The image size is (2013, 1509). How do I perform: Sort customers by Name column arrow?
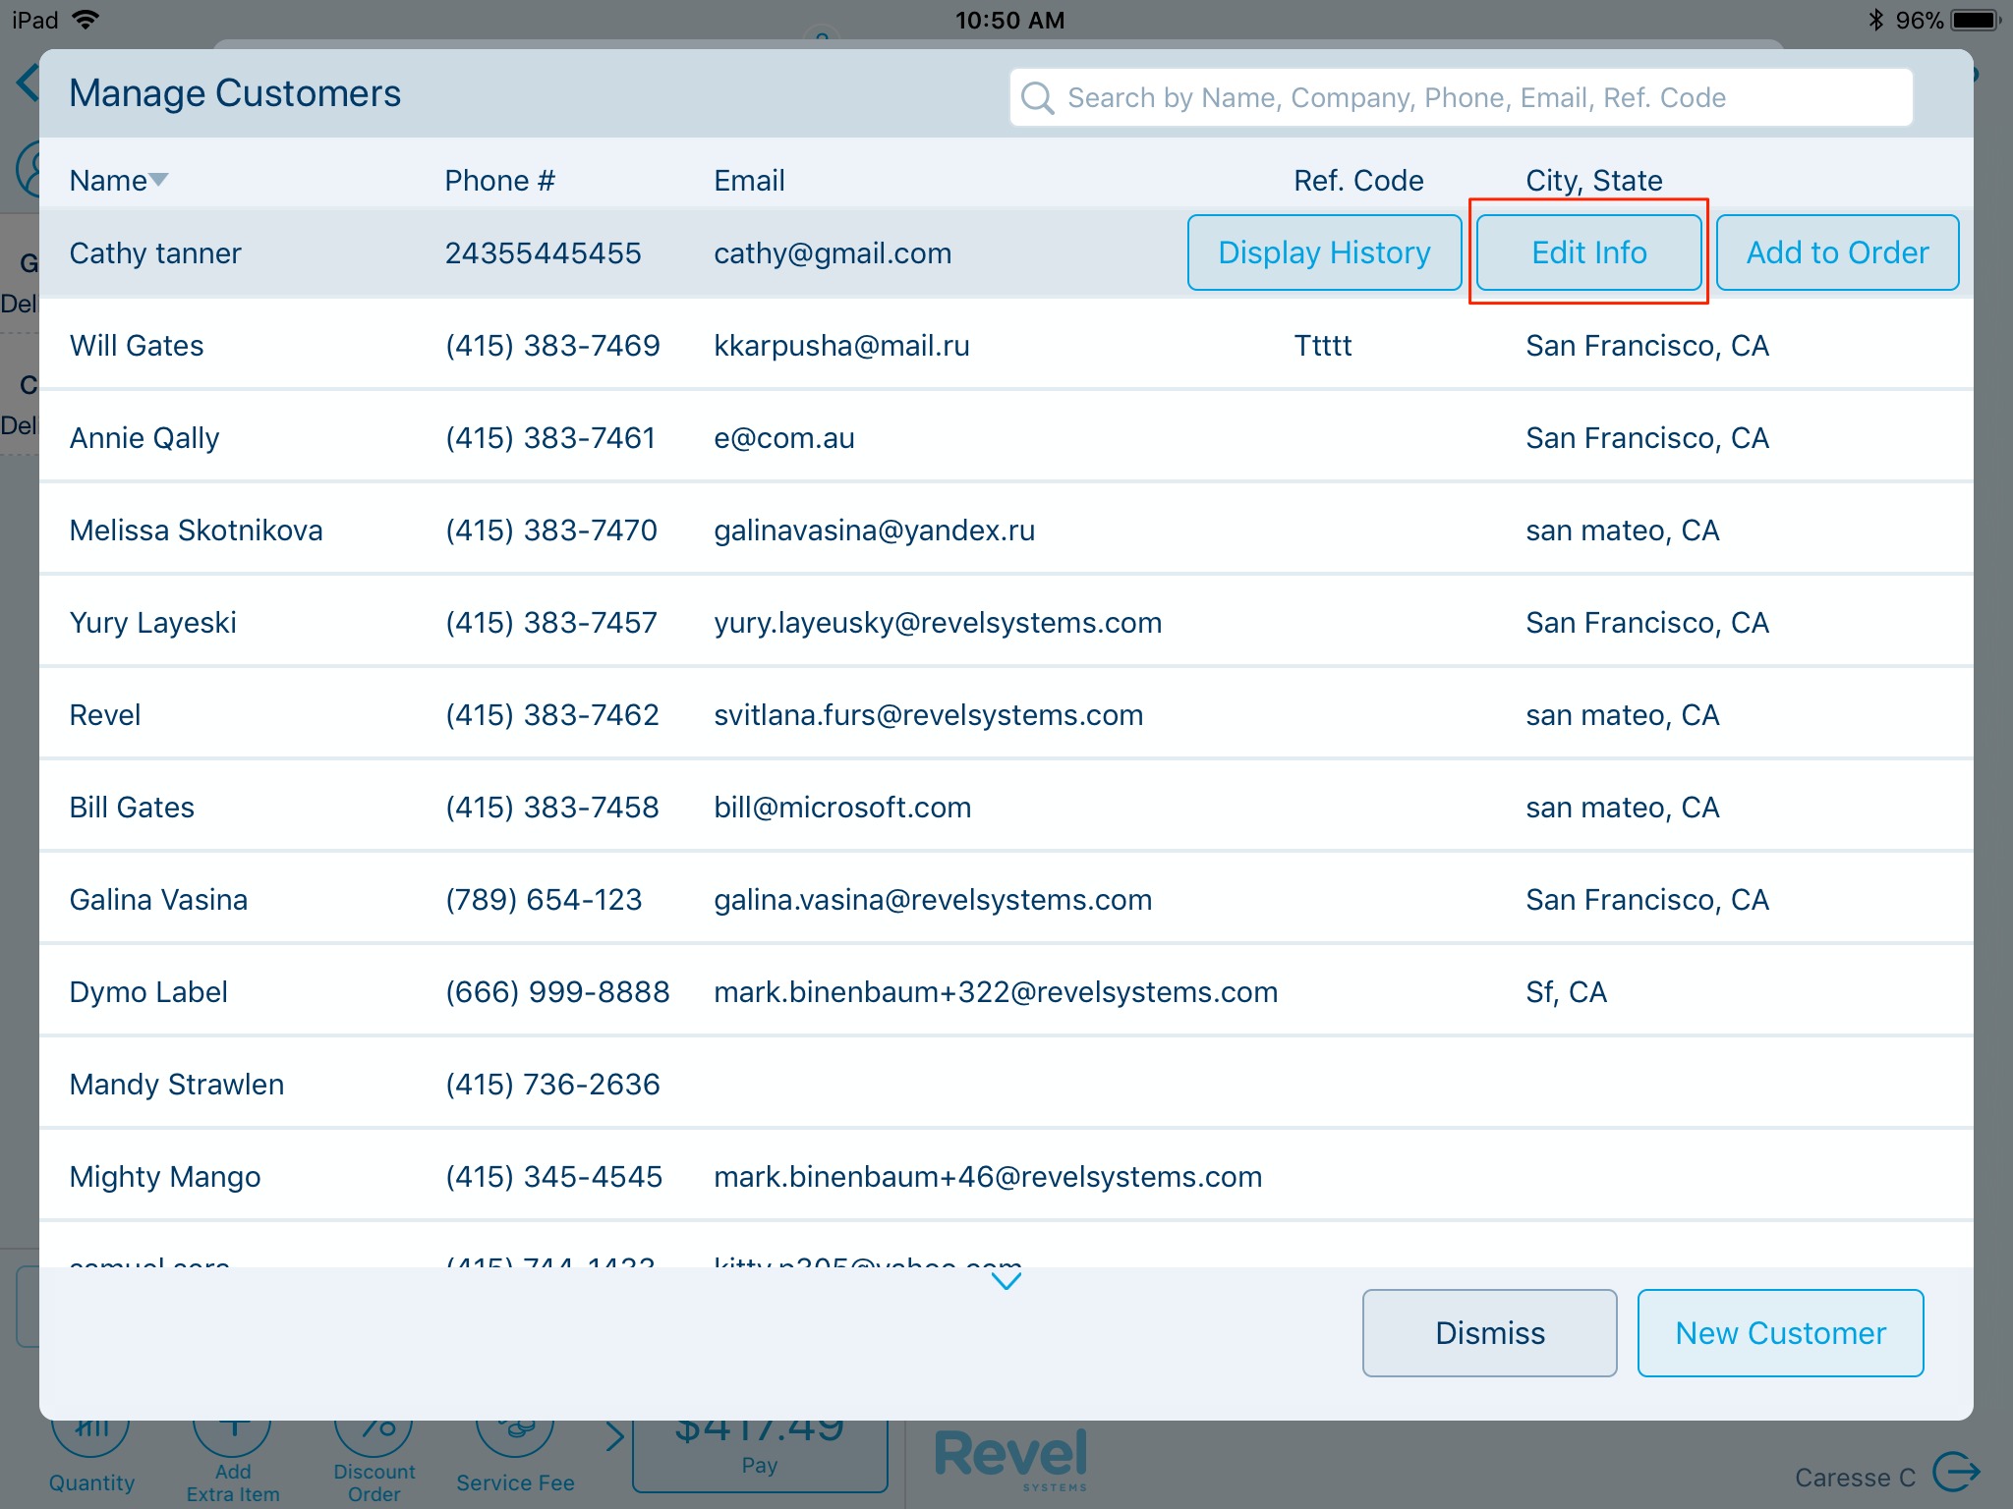pos(157,180)
